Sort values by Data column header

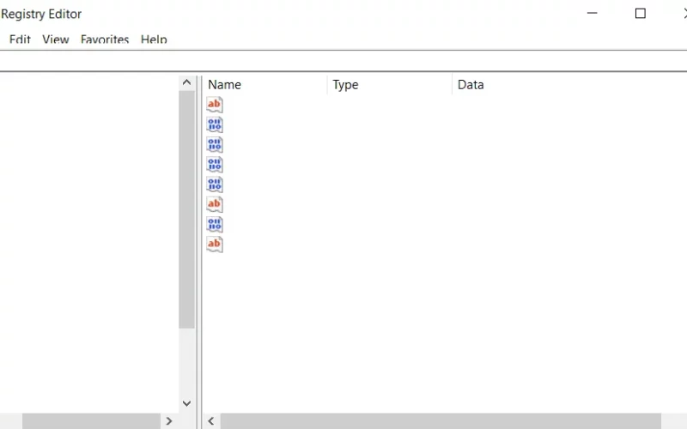569,85
